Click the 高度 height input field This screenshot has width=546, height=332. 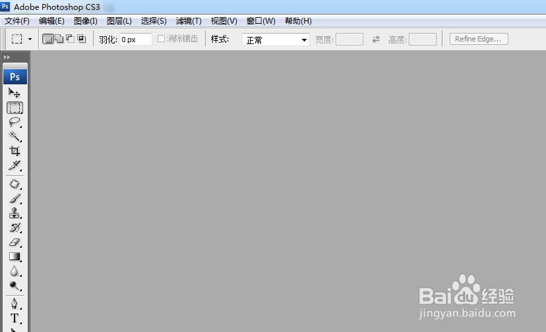423,40
